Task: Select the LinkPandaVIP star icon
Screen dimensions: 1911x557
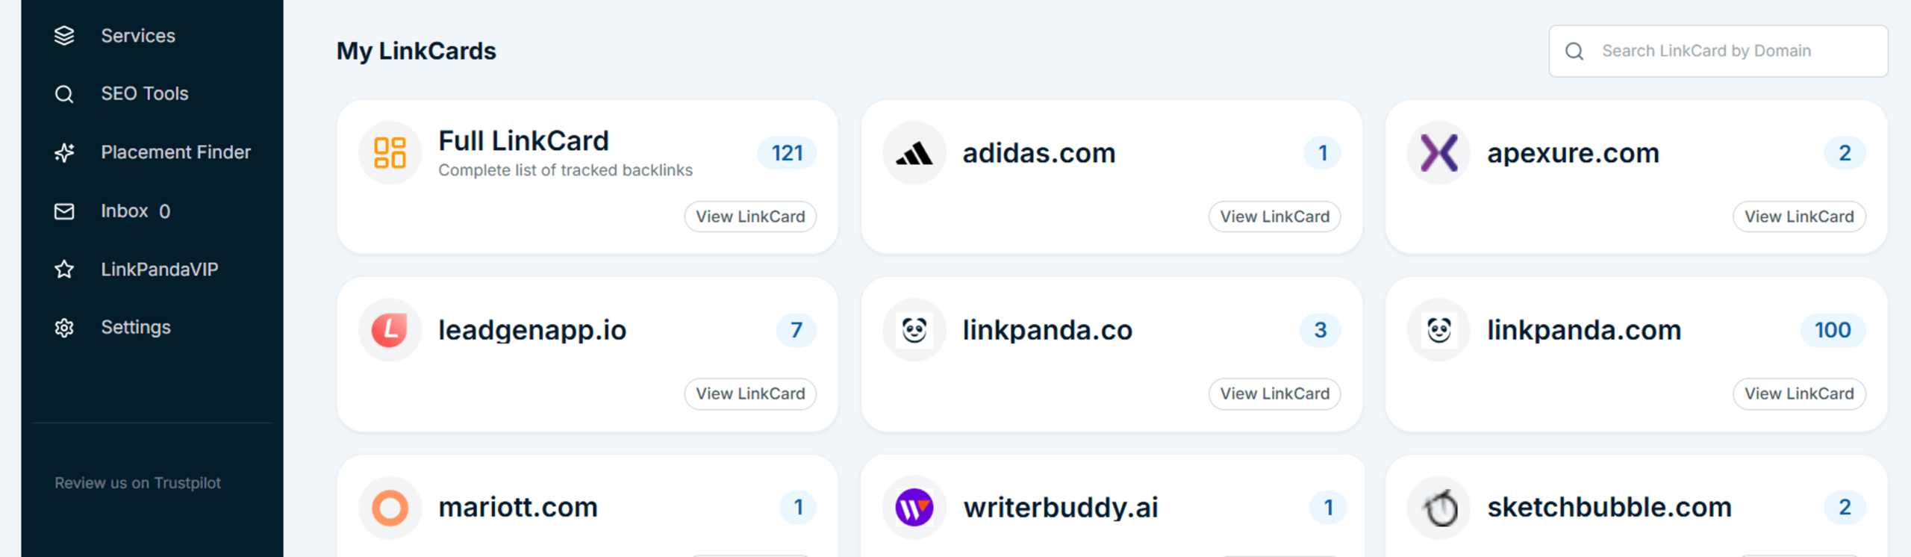Action: pos(64,269)
